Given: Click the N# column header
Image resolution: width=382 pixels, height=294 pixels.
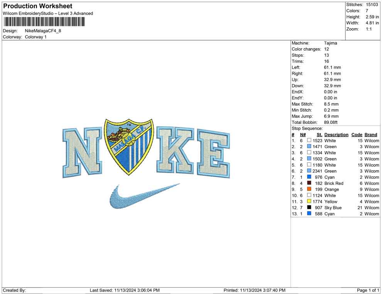Looking at the screenshot, I should point(303,135).
